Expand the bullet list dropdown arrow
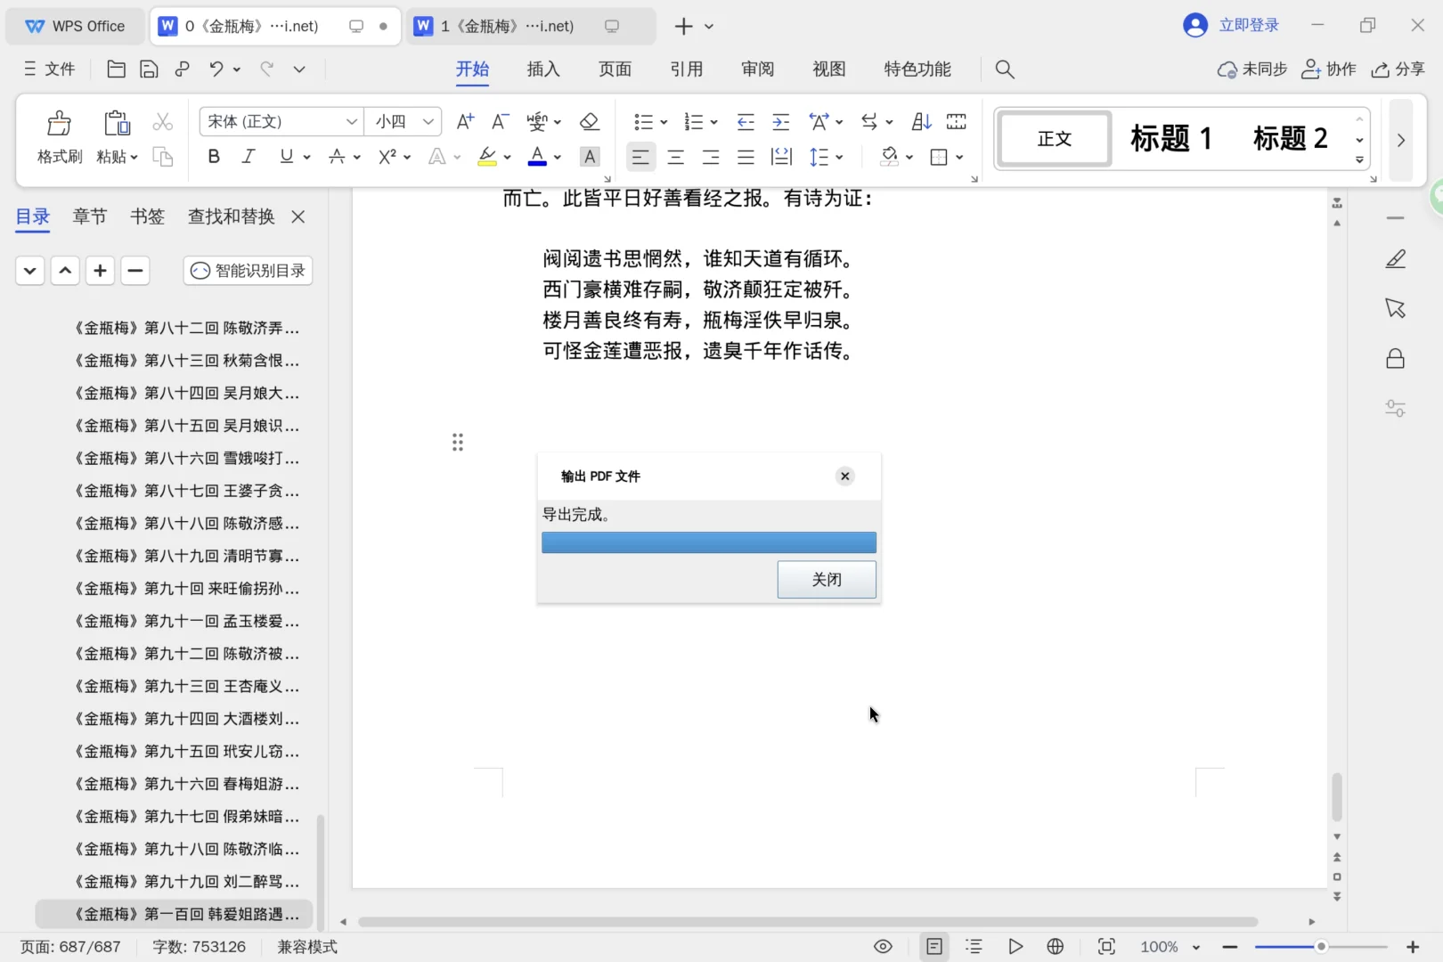 [664, 122]
